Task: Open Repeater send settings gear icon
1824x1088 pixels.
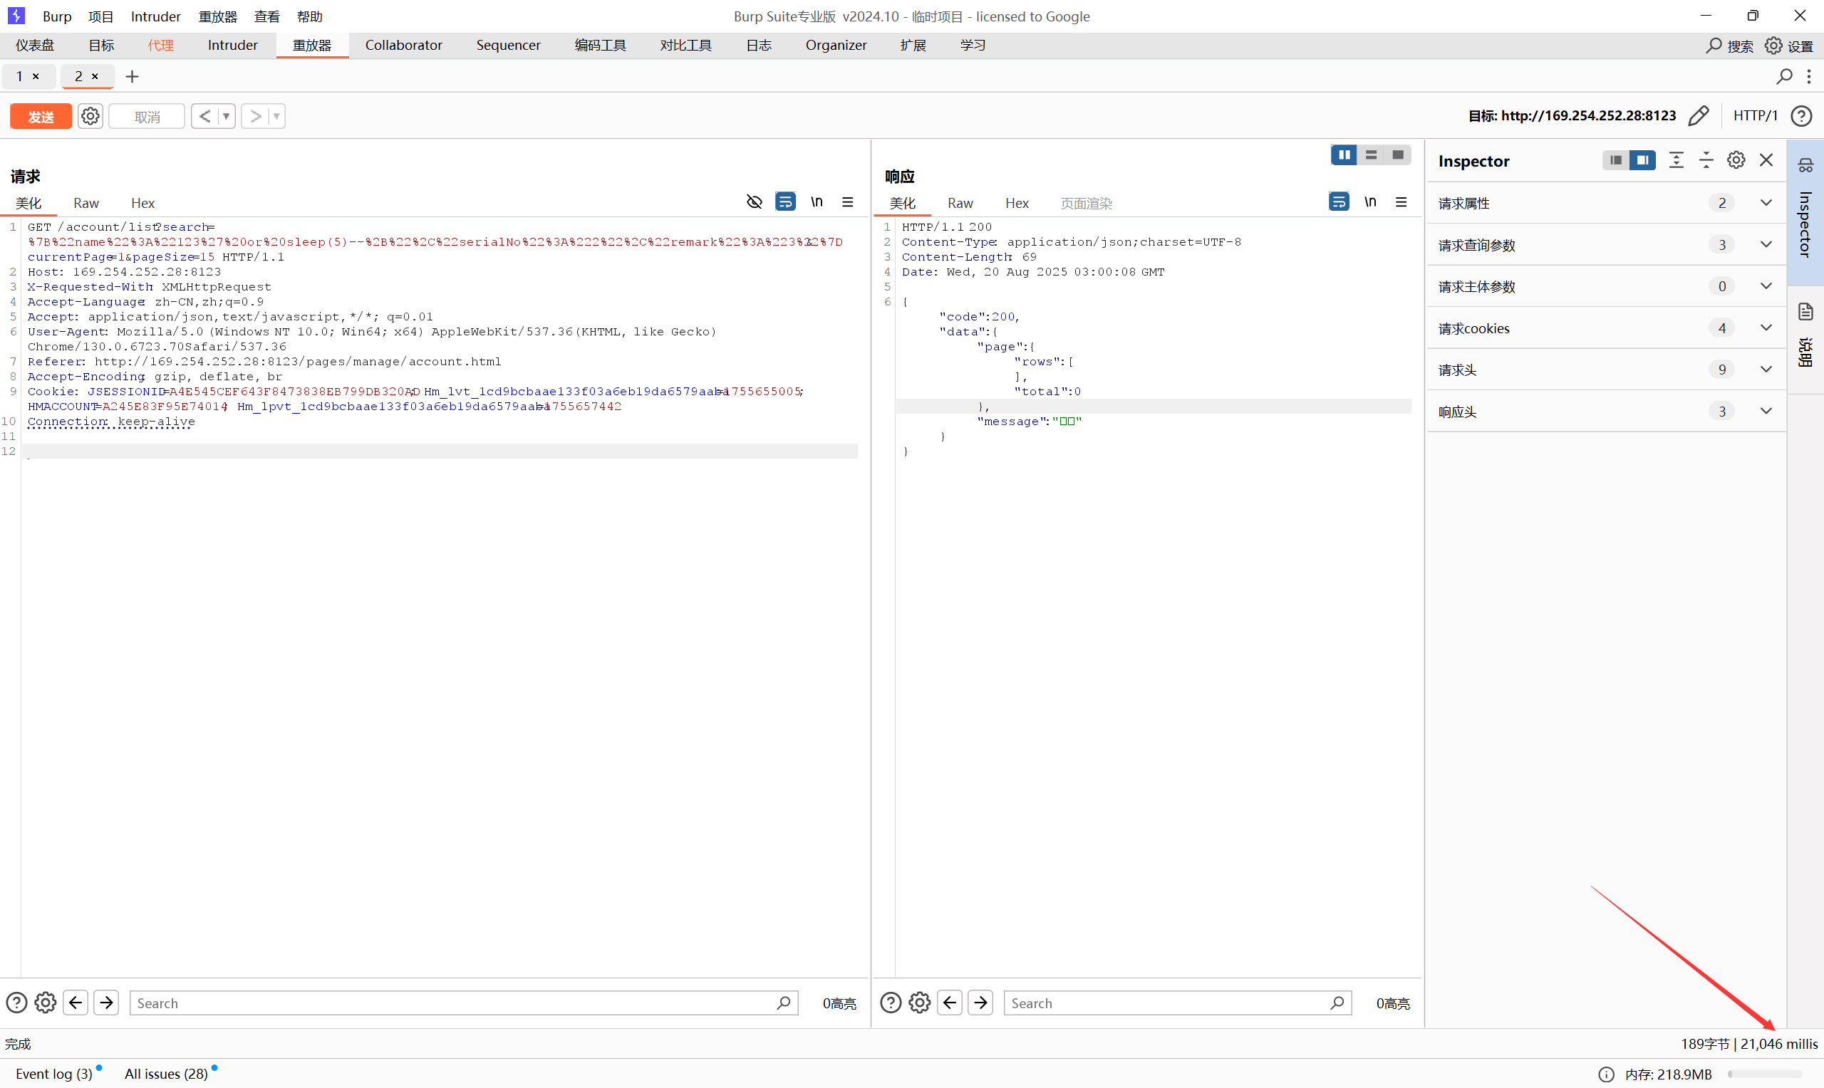Action: pyautogui.click(x=90, y=116)
